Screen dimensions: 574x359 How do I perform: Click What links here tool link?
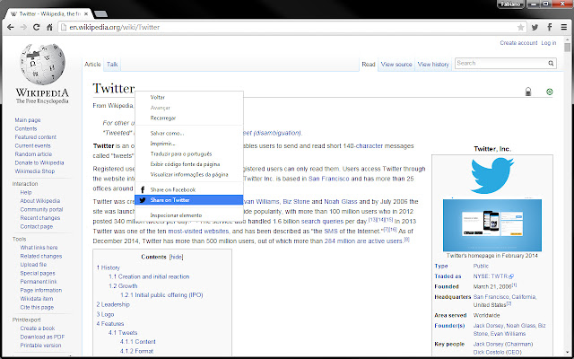point(39,248)
